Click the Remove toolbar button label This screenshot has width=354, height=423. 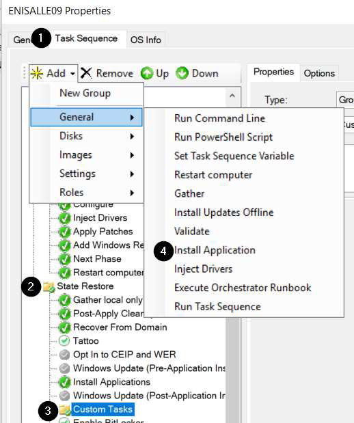(115, 73)
